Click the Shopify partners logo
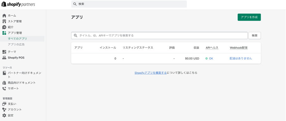This screenshot has height=121, width=286. pos(18,4)
